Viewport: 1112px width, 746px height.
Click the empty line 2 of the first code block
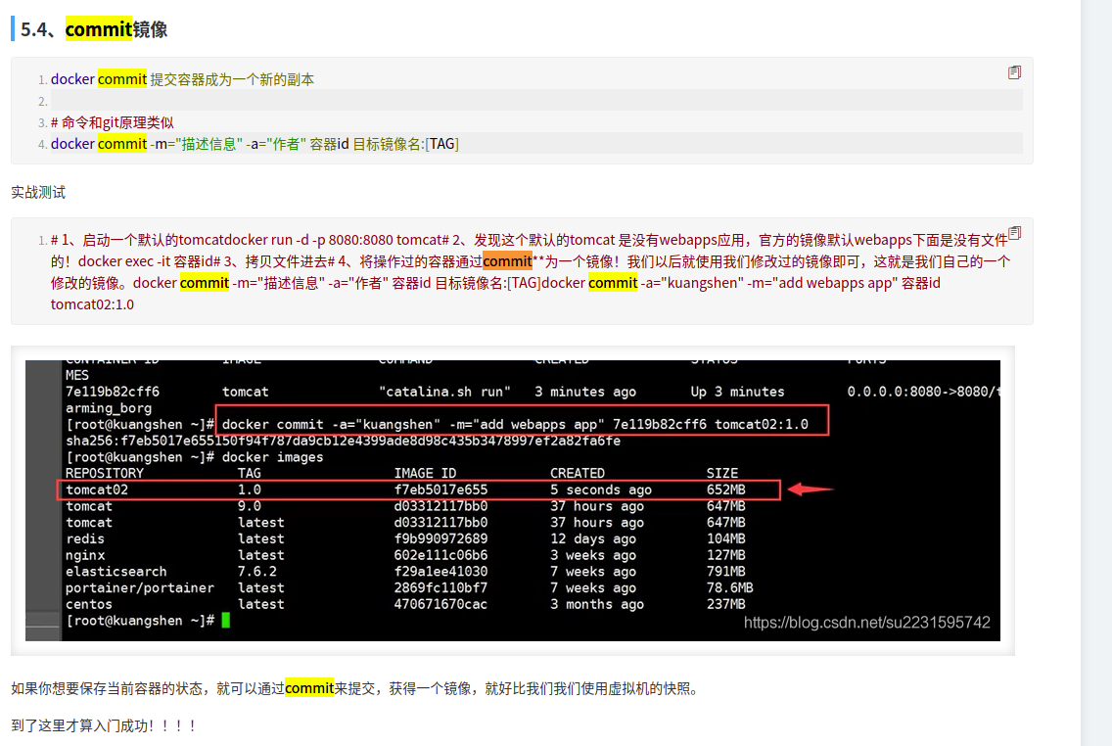(536, 101)
